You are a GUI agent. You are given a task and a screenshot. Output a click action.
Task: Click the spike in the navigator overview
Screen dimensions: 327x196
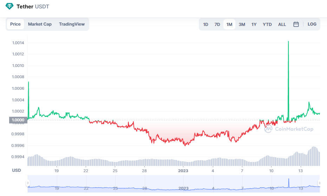pyautogui.click(x=289, y=179)
